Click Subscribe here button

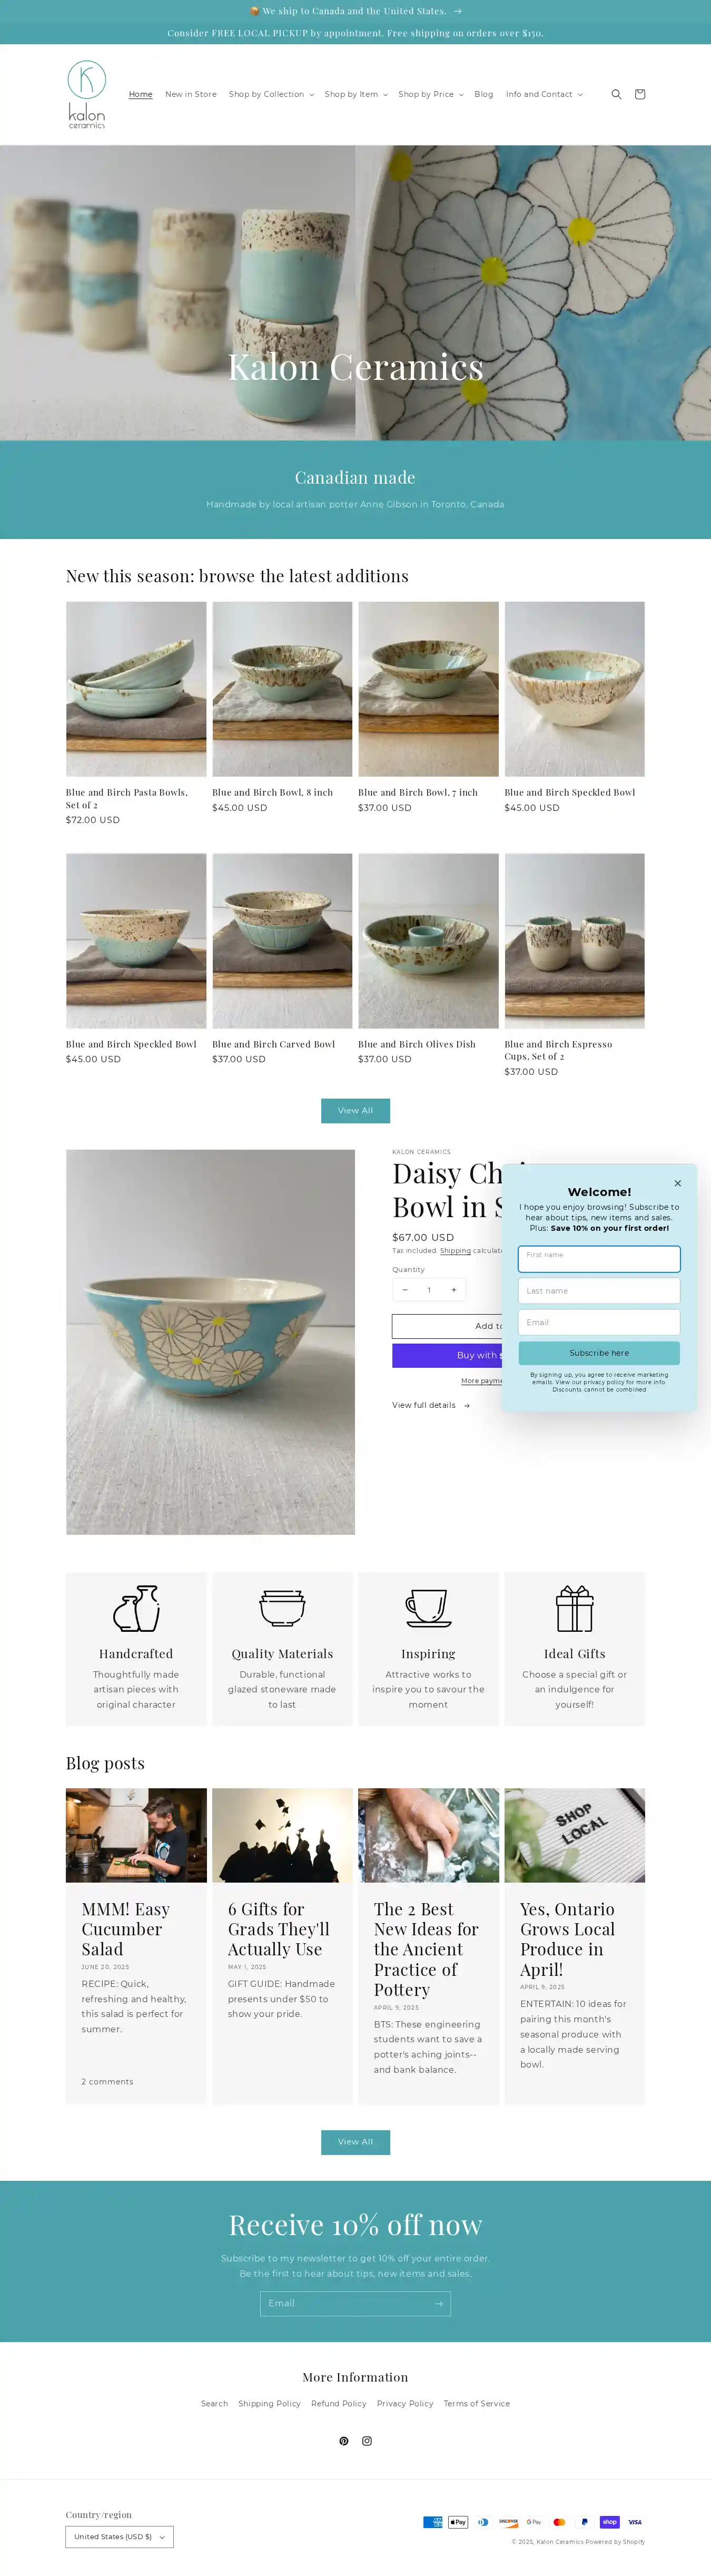[x=599, y=1353]
